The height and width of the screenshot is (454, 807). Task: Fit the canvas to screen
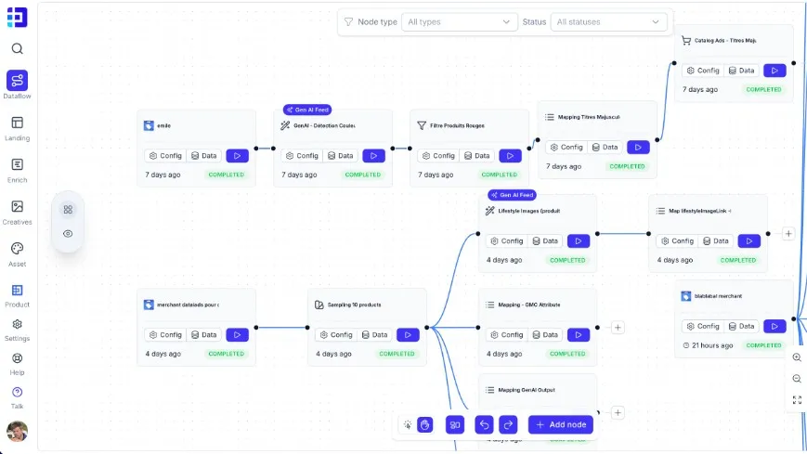pyautogui.click(x=797, y=400)
